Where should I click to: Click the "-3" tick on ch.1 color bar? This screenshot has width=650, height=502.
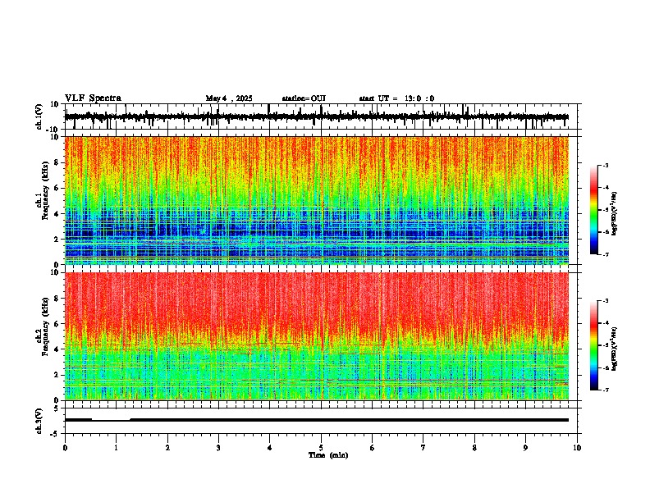coord(605,165)
